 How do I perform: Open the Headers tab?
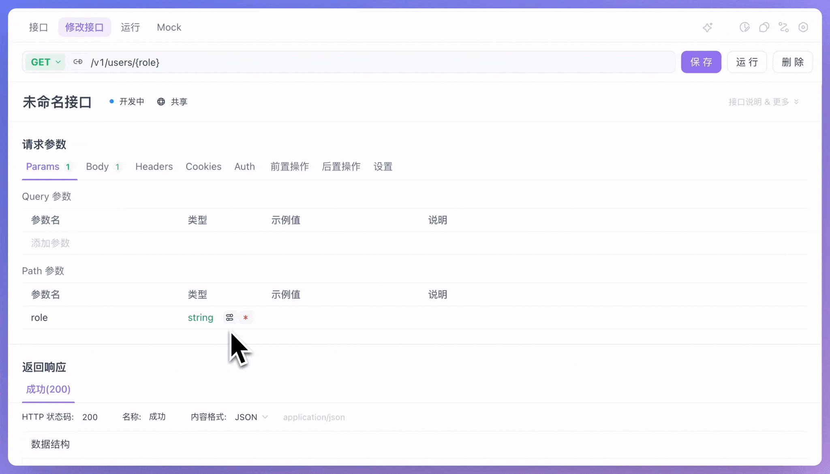pyautogui.click(x=154, y=167)
